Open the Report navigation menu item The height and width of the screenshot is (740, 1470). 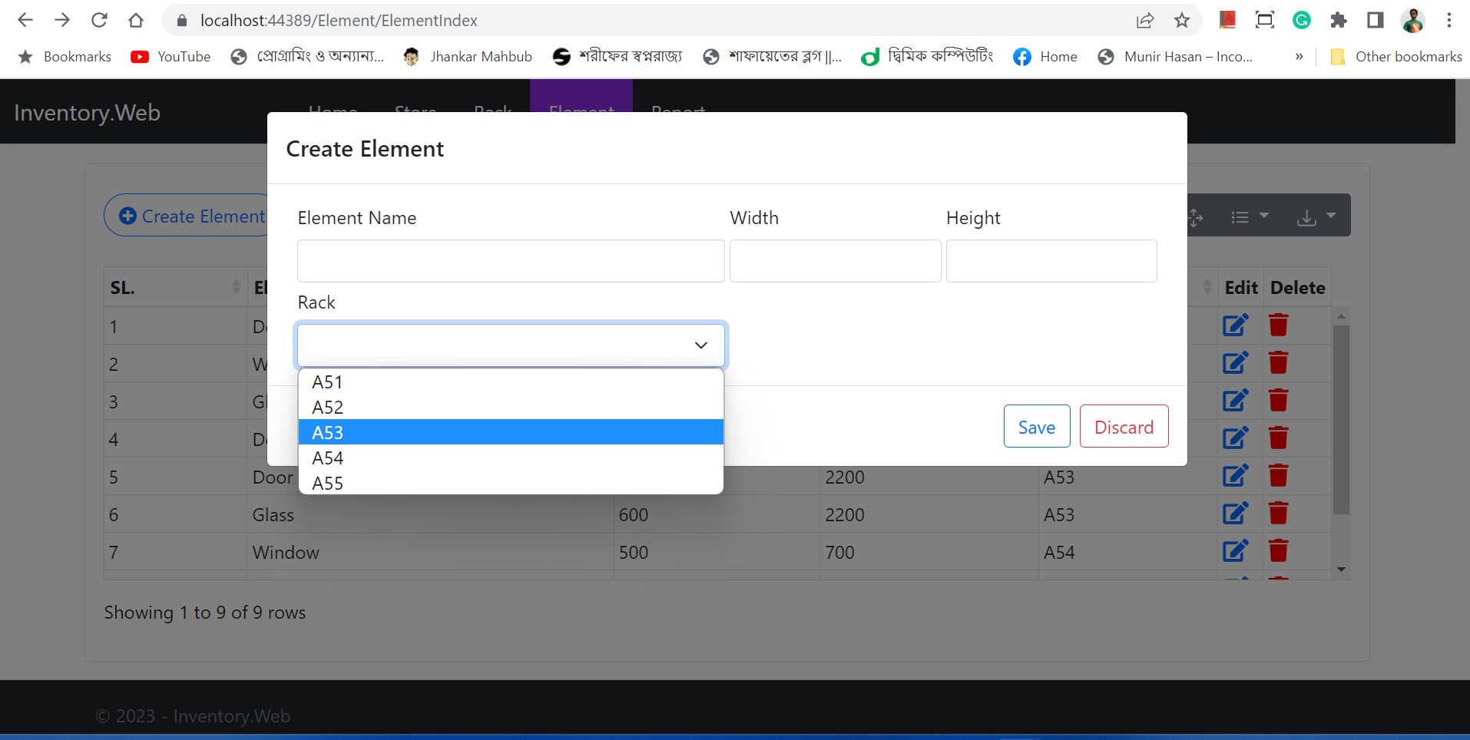677,112
